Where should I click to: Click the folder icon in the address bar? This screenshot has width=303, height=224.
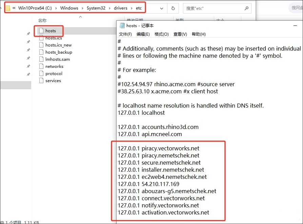pyautogui.click(x=8, y=8)
